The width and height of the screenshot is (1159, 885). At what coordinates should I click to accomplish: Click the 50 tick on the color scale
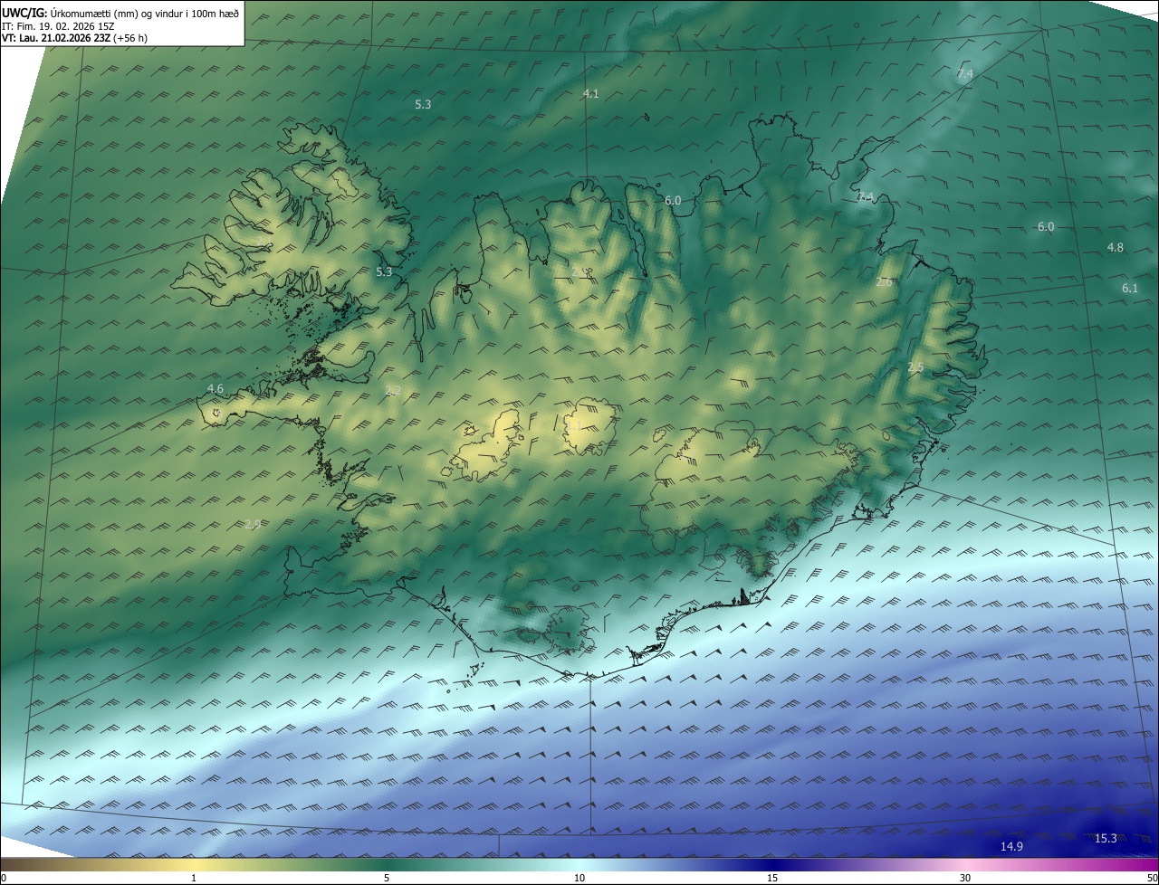click(1152, 878)
